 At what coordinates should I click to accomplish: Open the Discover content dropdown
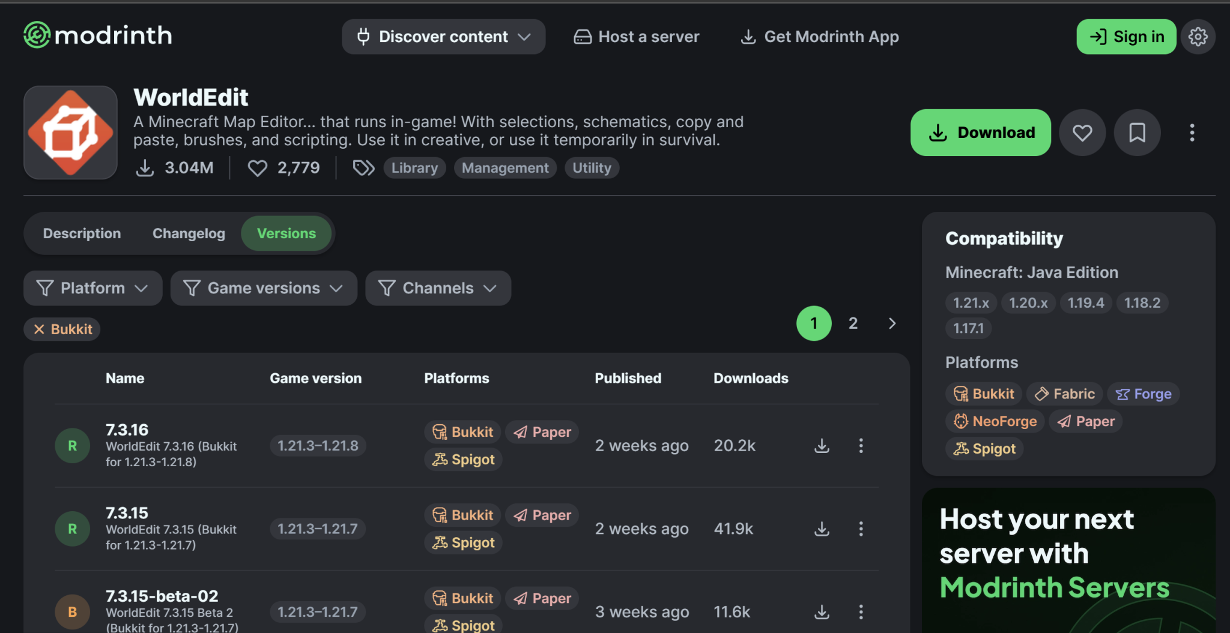443,37
